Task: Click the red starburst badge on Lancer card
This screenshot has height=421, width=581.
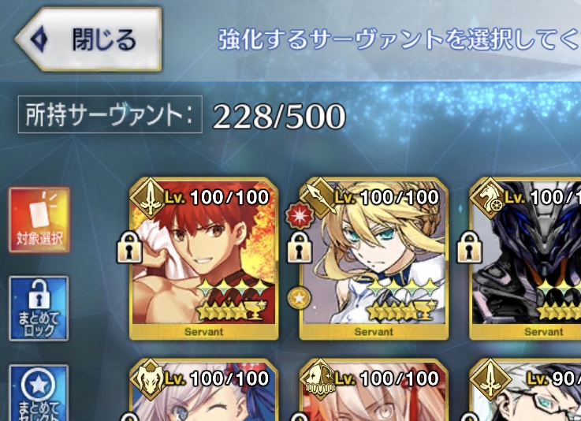Action: (300, 216)
